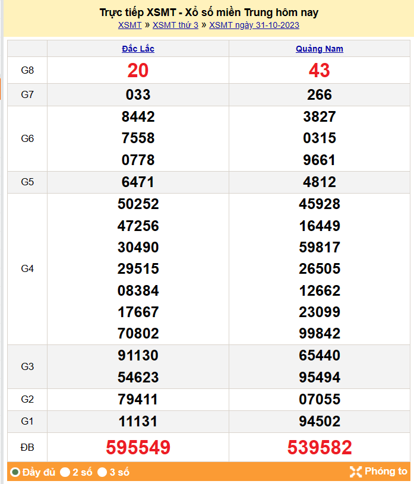
Task: Open the XSMT breadcrumb link
Action: point(129,25)
